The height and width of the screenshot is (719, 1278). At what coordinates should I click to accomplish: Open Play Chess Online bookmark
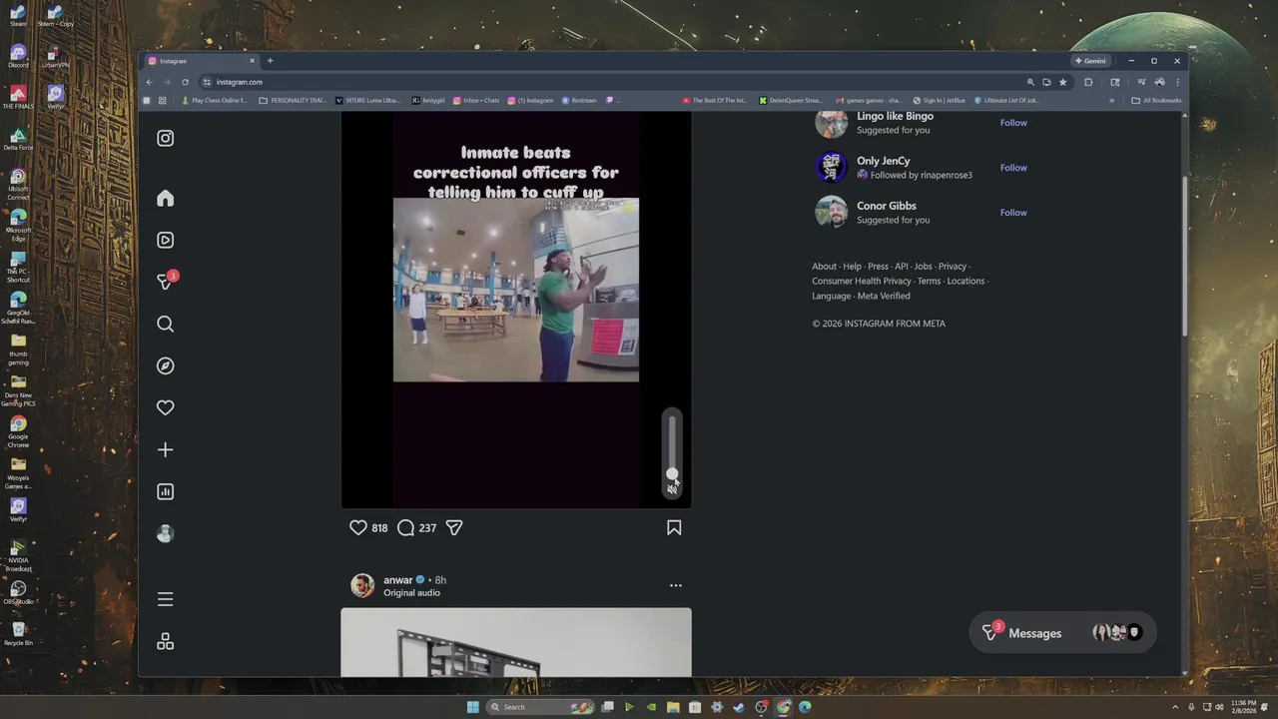pyautogui.click(x=214, y=100)
